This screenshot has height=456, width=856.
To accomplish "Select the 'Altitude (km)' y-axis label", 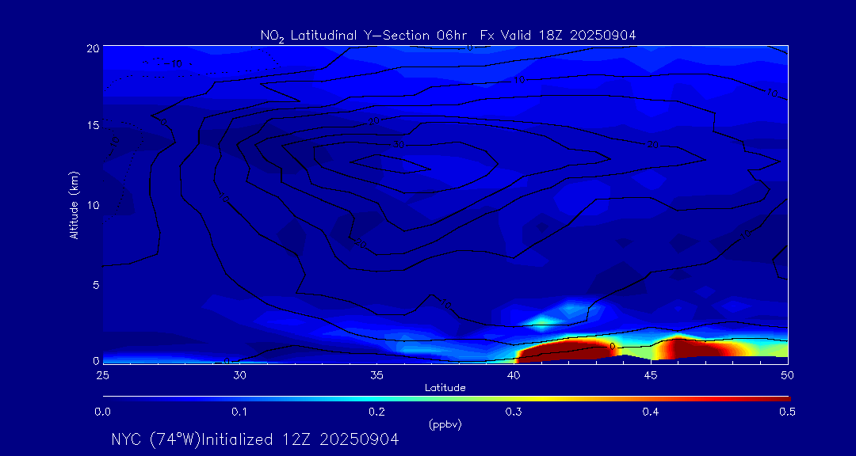I will click(75, 204).
